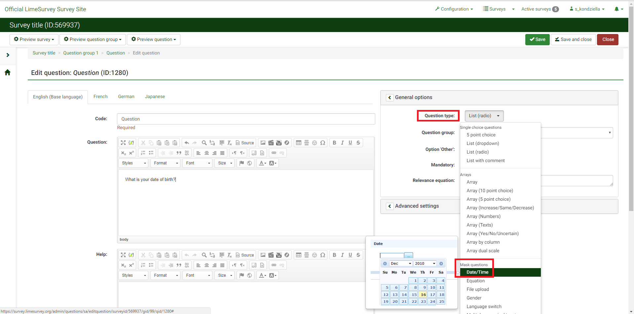This screenshot has height=314, width=634.
Task: Center-align text in the Help editor toolbar
Action: (206, 265)
